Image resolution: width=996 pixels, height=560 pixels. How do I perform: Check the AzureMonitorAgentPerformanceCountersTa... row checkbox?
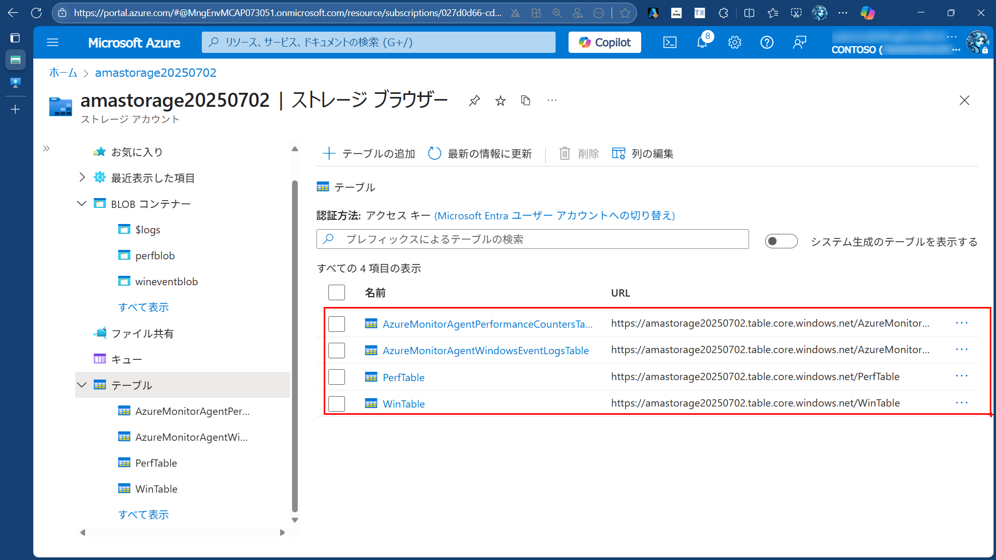coord(337,324)
